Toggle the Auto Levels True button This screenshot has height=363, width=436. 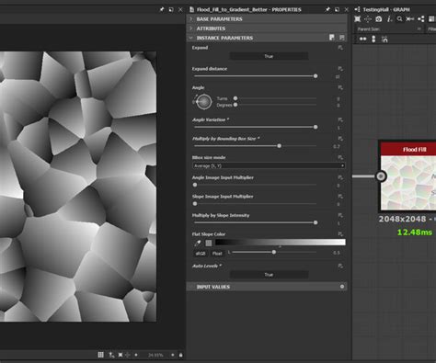[269, 275]
